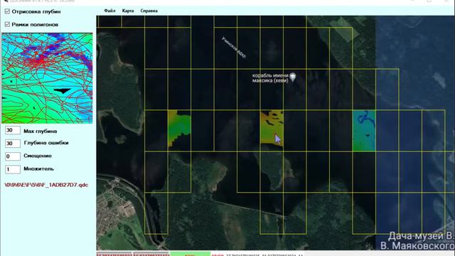The height and width of the screenshot is (256, 455).
Task: Open the Файл menu
Action: pos(109,11)
